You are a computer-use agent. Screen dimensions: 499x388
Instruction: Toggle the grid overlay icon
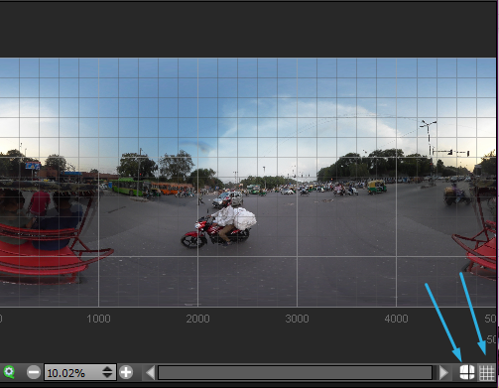pos(487,373)
